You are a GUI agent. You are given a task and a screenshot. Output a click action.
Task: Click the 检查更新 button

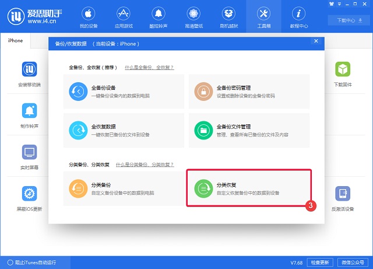point(320,263)
